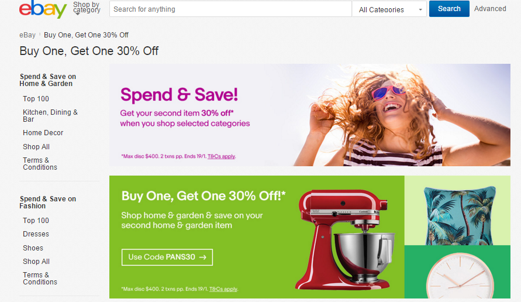Expand the All Categories combo box
521x302 pixels.
click(389, 9)
